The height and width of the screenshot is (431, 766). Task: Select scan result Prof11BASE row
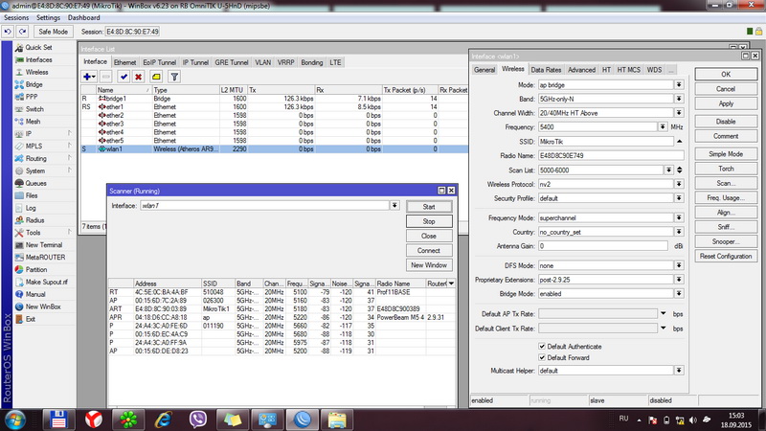click(282, 292)
